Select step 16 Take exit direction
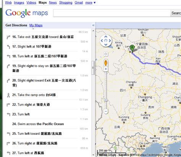This screenshot has width=181, height=157. point(43,37)
